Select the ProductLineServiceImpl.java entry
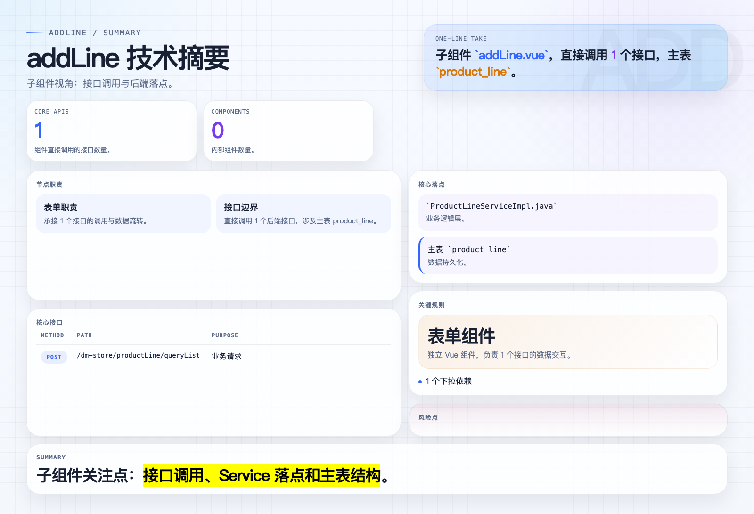 coord(568,212)
